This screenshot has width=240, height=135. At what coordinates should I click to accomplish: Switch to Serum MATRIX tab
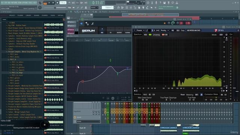[x=119, y=31]
